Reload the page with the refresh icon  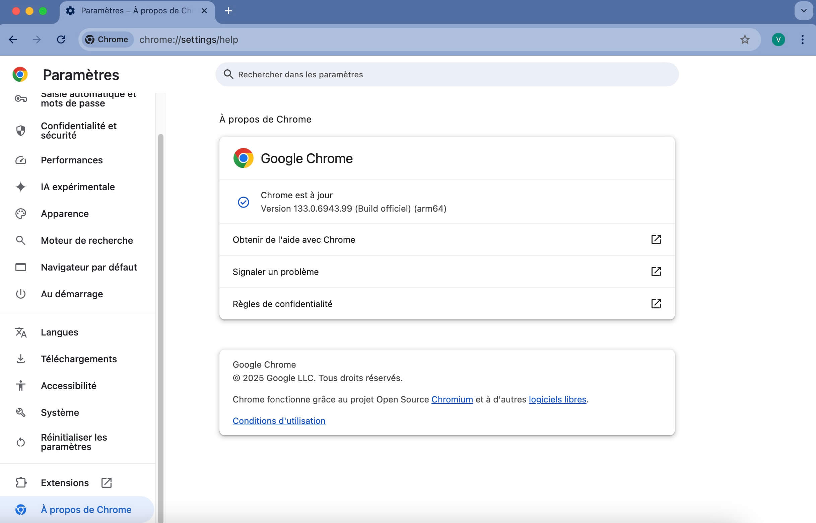(61, 40)
